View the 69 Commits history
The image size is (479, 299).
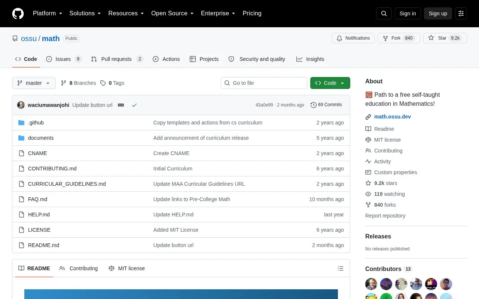tap(326, 105)
